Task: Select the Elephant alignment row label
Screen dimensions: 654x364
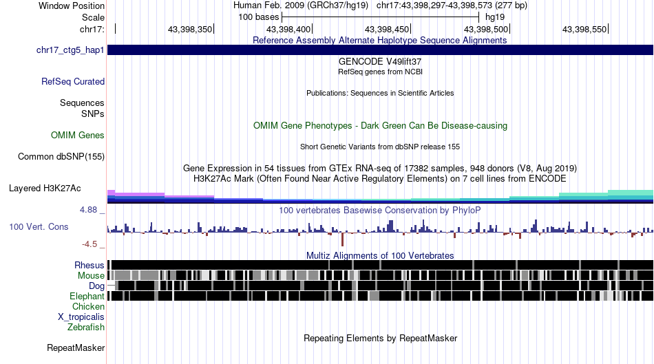Action: (87, 296)
